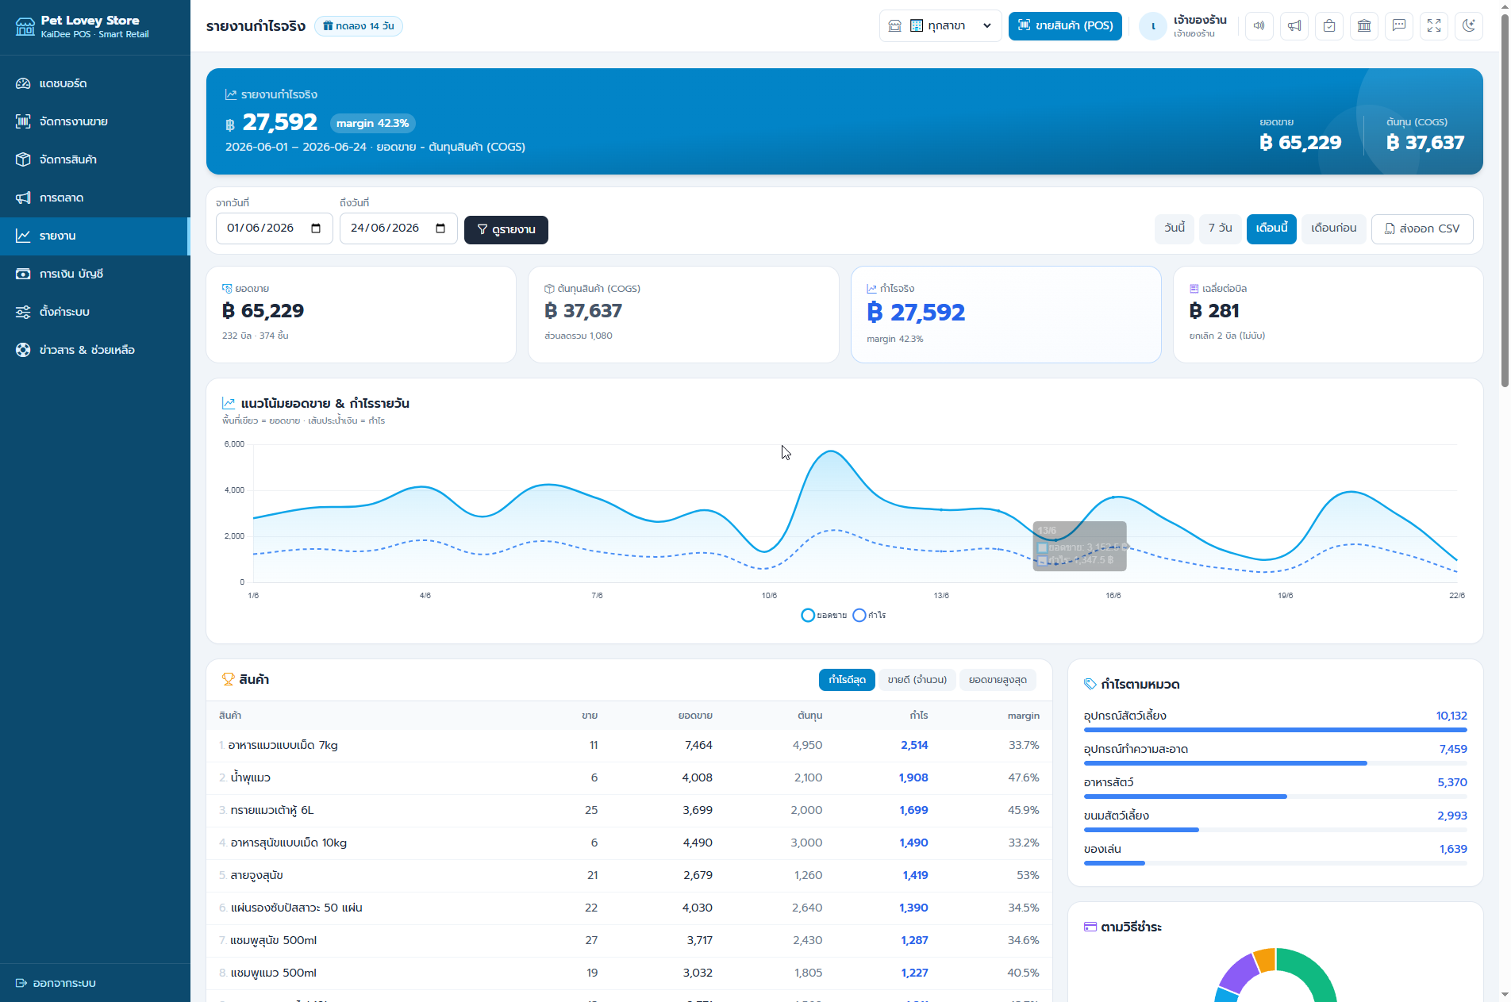
Task: Open ข่าวสาร & ช่วยเหลือ help in sidebar
Action: (x=94, y=350)
